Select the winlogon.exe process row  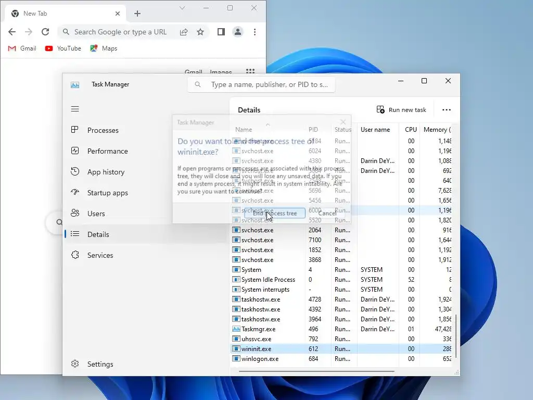tap(341, 358)
